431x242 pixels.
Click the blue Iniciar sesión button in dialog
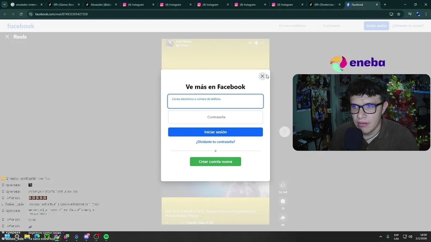point(215,132)
